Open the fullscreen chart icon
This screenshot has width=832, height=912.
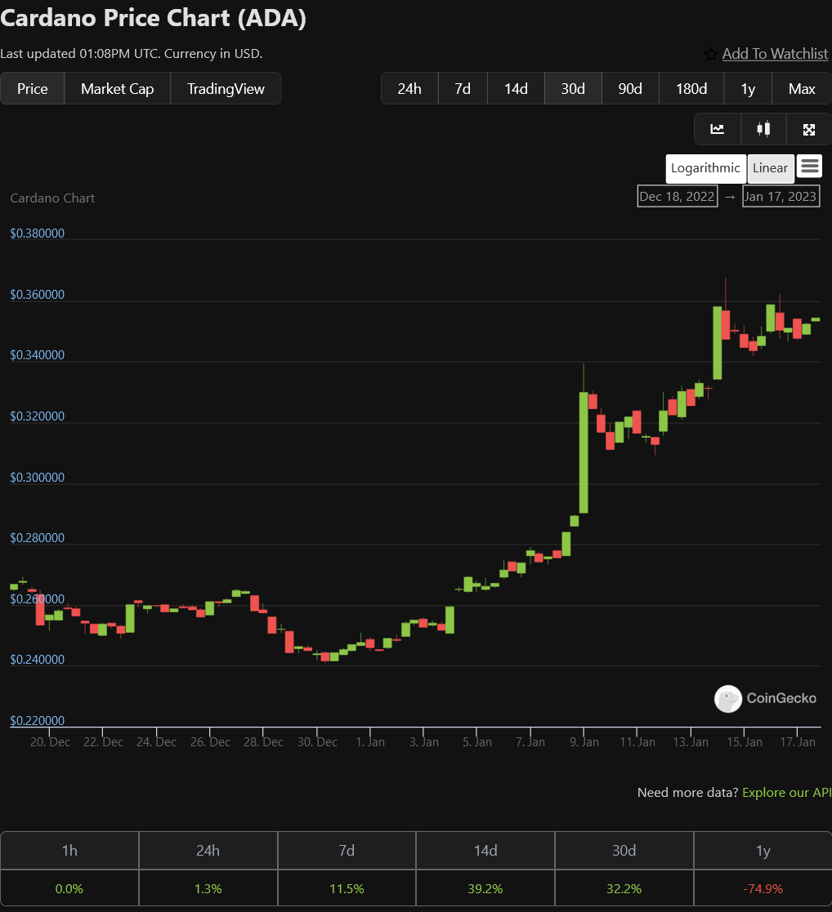click(809, 129)
